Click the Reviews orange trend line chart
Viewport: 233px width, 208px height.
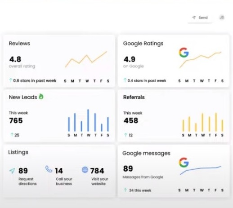click(x=86, y=59)
